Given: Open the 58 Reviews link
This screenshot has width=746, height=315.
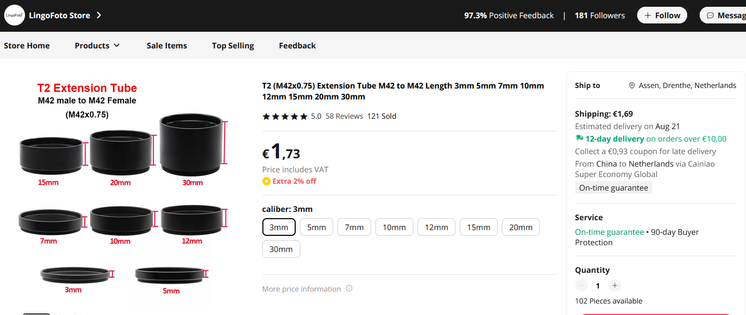Looking at the screenshot, I should click(x=344, y=116).
